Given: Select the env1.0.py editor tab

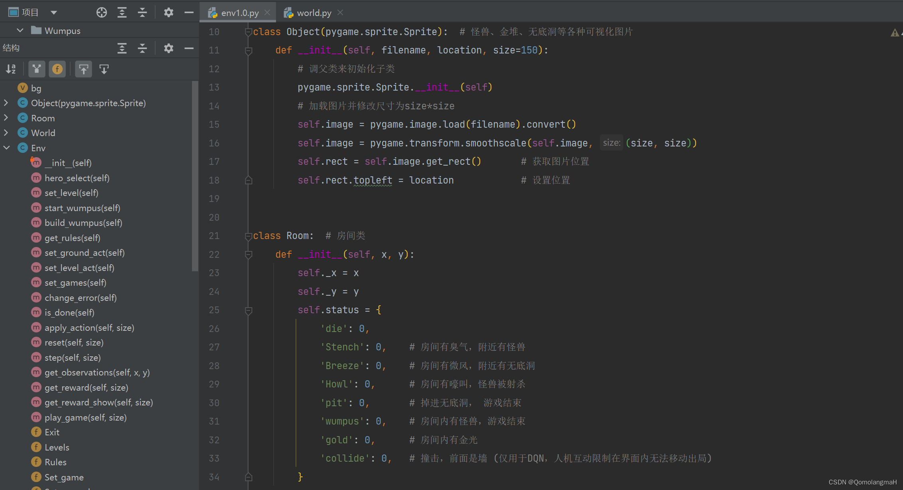Looking at the screenshot, I should pos(239,13).
